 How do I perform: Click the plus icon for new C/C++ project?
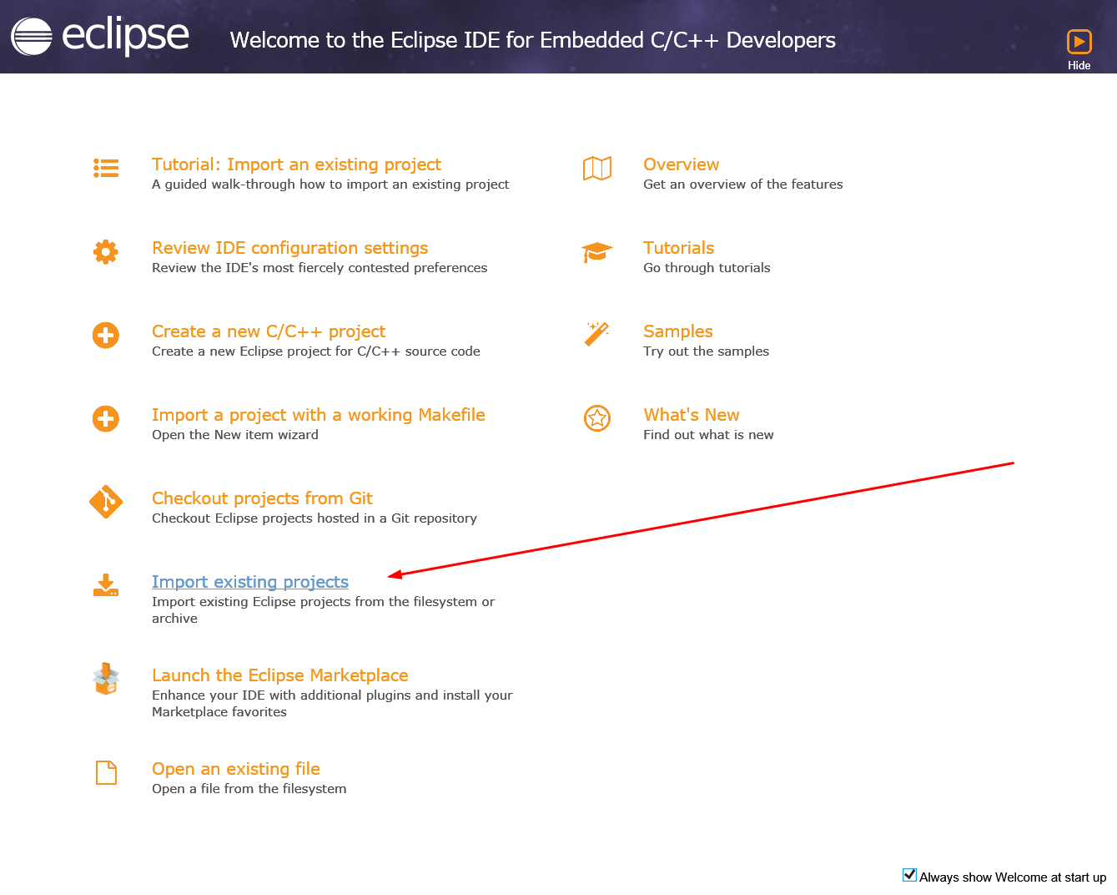tap(106, 335)
